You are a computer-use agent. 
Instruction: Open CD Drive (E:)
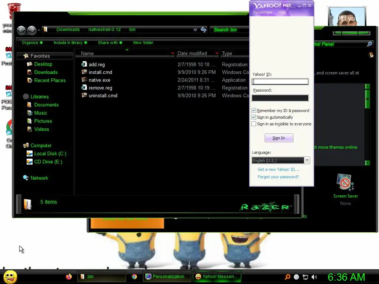pyautogui.click(x=48, y=162)
